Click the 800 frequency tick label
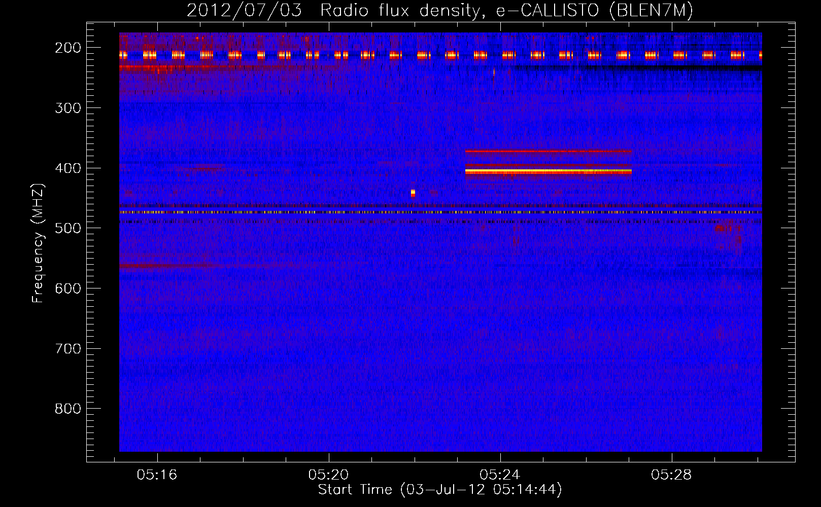This screenshot has height=507, width=821. (68, 409)
